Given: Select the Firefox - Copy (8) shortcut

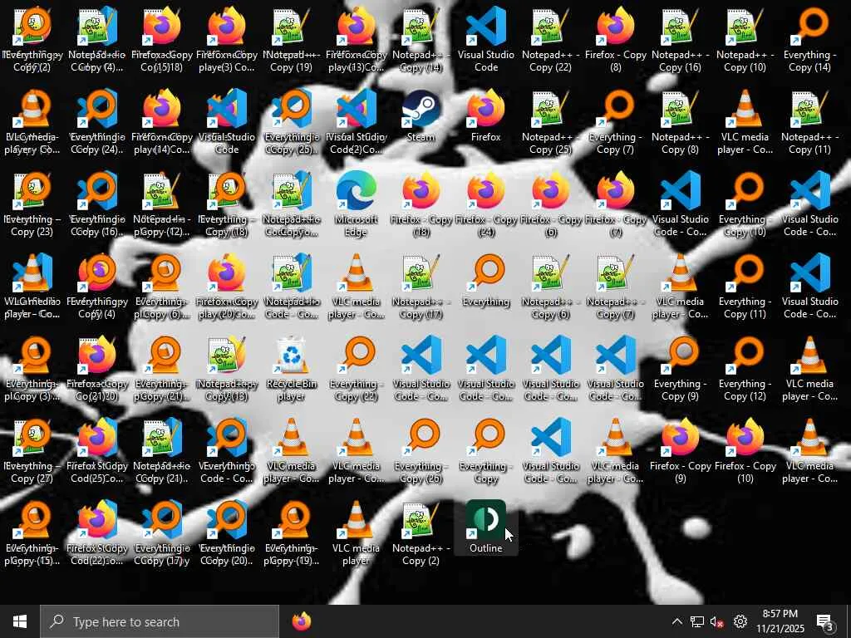Looking at the screenshot, I should pyautogui.click(x=616, y=41).
